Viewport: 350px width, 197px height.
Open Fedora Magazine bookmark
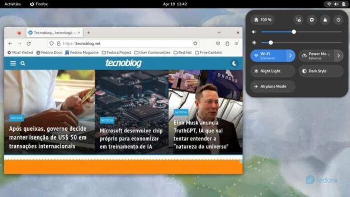(x=82, y=52)
